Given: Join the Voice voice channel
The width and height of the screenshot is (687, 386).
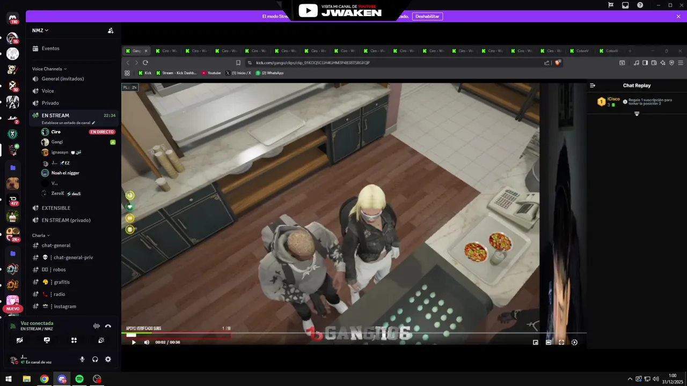Looking at the screenshot, I should [74, 91].
